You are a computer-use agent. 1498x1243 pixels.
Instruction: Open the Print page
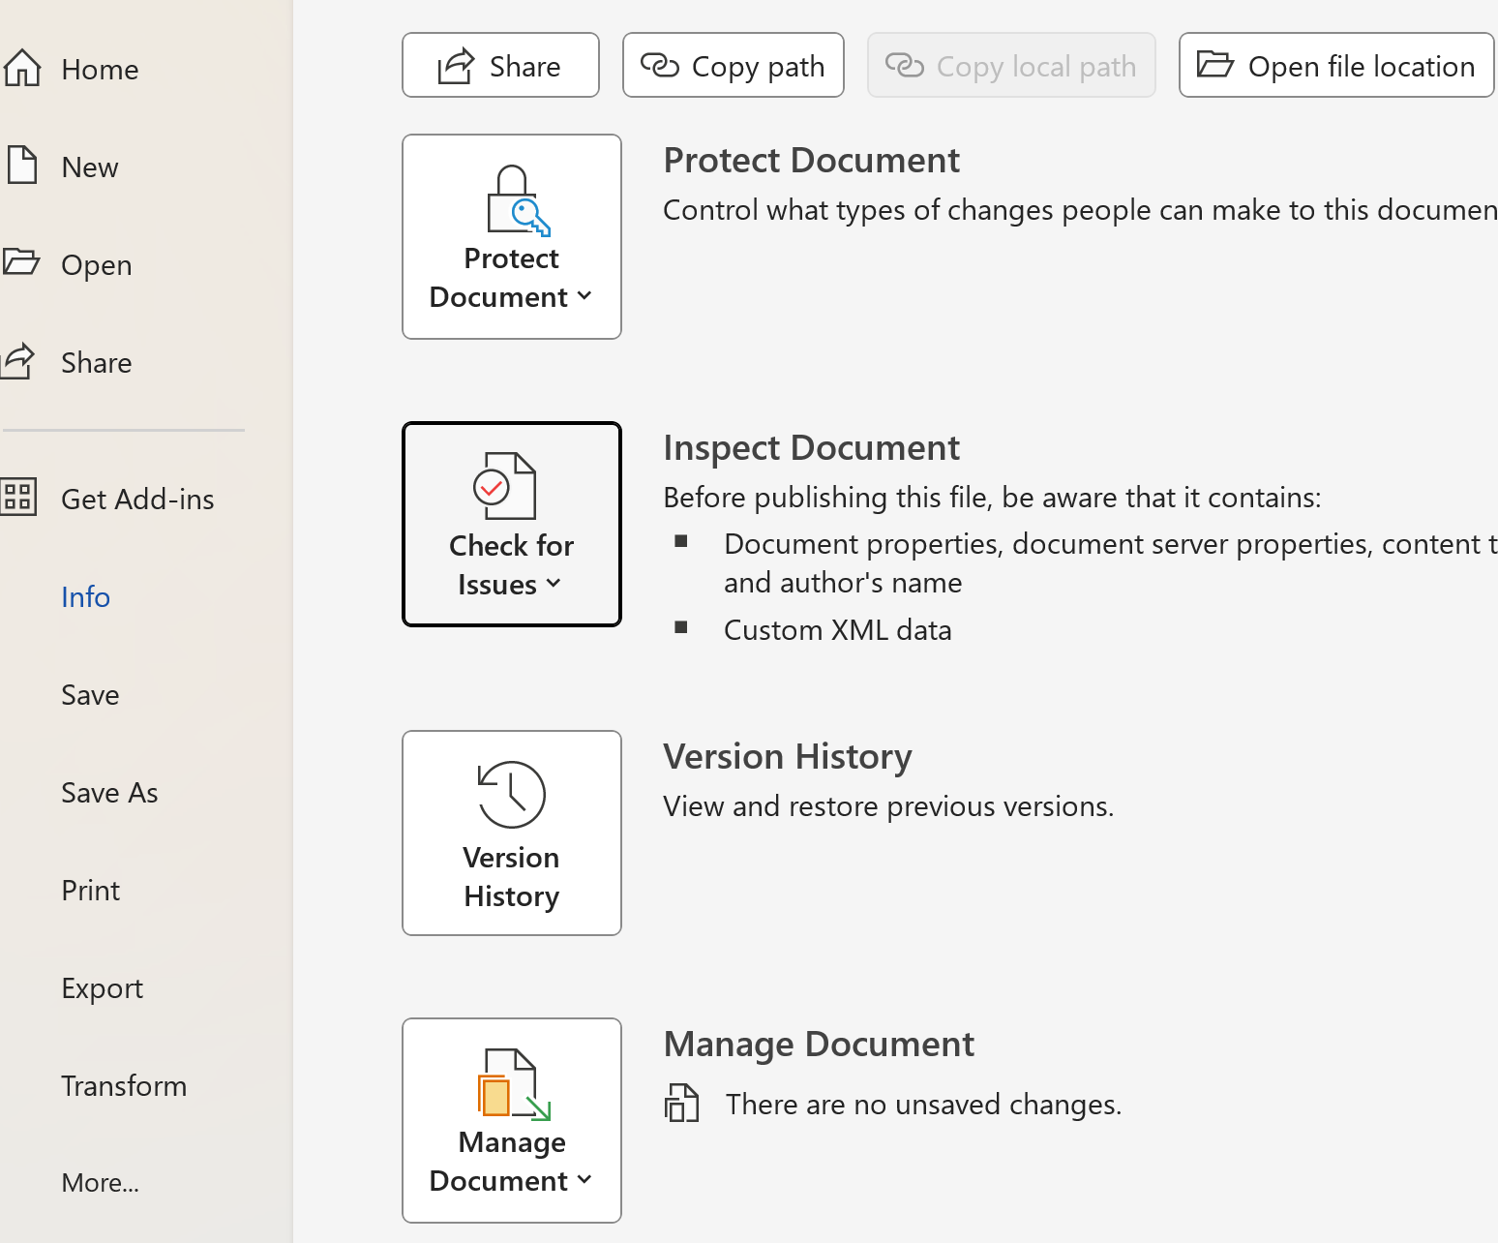(x=91, y=891)
